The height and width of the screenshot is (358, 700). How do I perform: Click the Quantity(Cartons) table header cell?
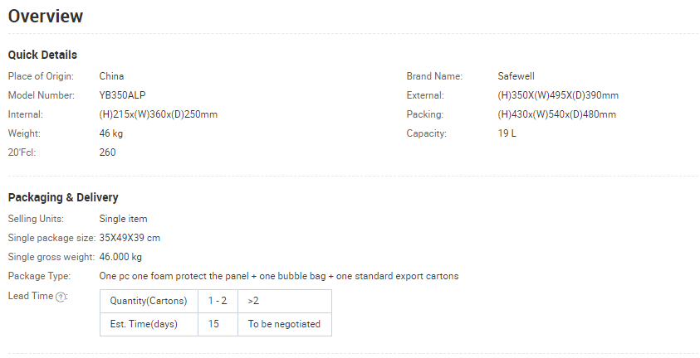149,301
